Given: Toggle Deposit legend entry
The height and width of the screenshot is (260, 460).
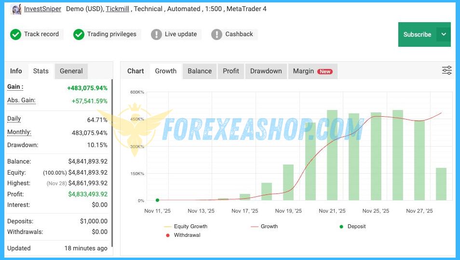Looking at the screenshot, I should pyautogui.click(x=352, y=226).
